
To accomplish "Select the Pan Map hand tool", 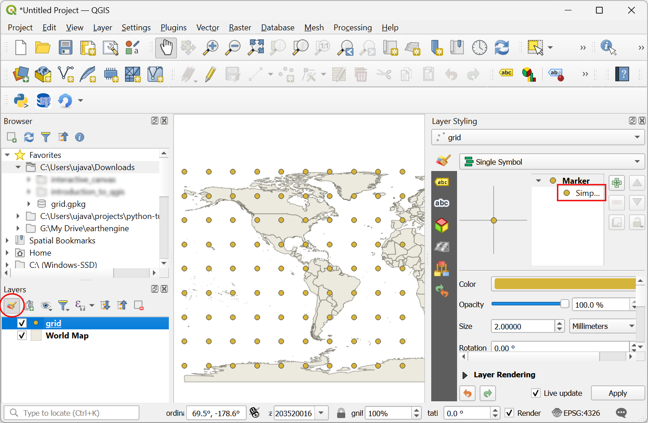I will coord(166,48).
